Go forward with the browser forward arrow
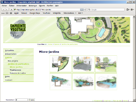This screenshot has height=102, width=136. coord(7,10)
